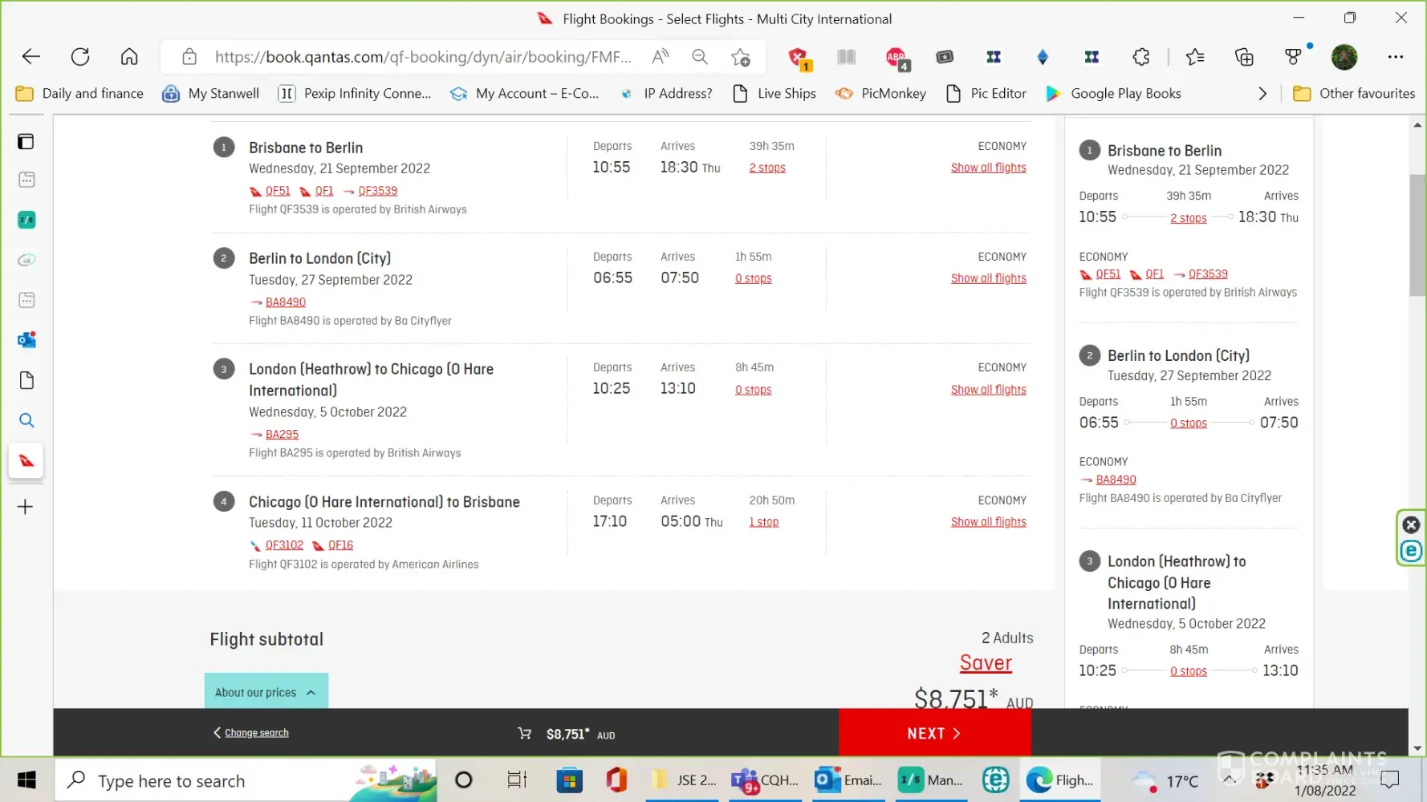Open Pexip Infinity Connect bookmark
The width and height of the screenshot is (1427, 802).
tap(355, 94)
